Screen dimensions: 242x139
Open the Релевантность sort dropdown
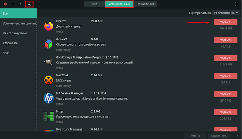click(226, 13)
